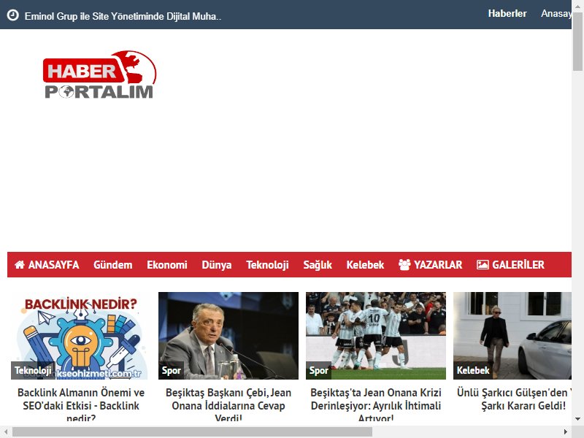The image size is (584, 438).
Task: Click the vertical scrollbar down arrow
Action: tap(577, 419)
